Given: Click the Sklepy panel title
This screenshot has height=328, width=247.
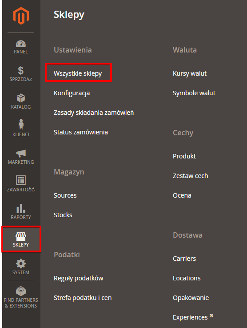Looking at the screenshot, I should [x=69, y=15].
